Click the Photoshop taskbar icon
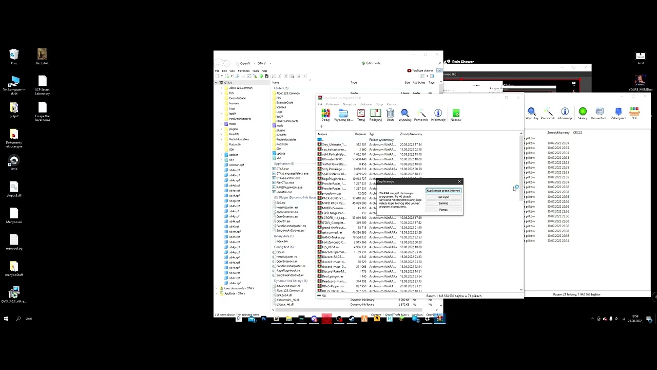The width and height of the screenshot is (657, 370). [264, 319]
